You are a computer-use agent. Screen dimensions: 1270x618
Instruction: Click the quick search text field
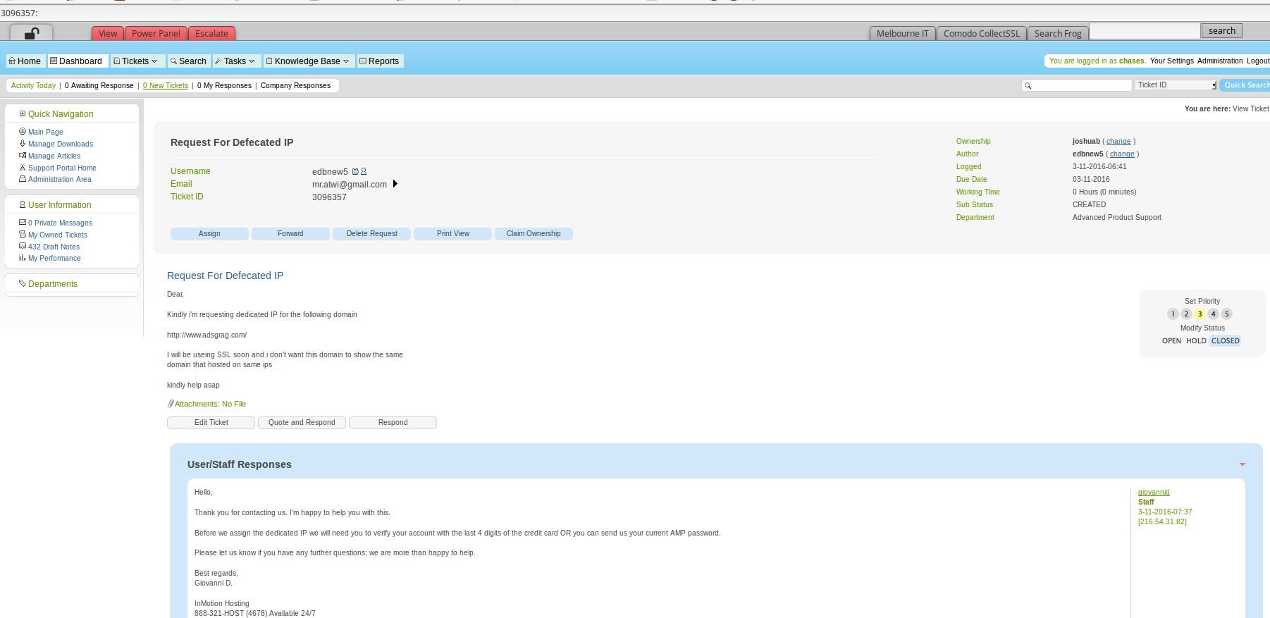(1080, 85)
